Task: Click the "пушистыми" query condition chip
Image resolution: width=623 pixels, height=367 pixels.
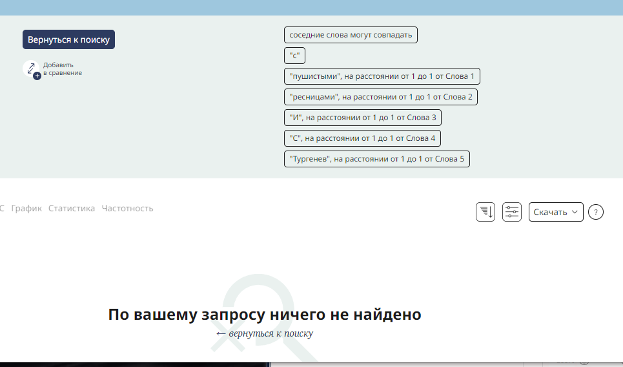Action: tap(382, 76)
